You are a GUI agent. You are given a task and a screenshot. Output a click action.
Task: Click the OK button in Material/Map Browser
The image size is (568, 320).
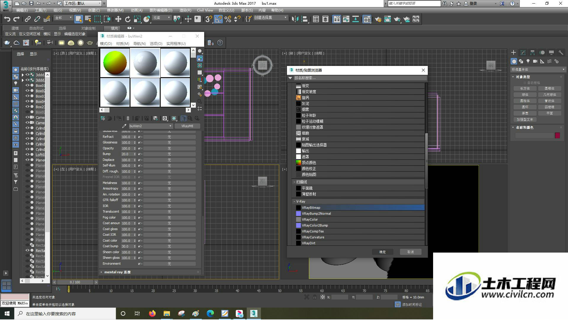pyautogui.click(x=383, y=252)
